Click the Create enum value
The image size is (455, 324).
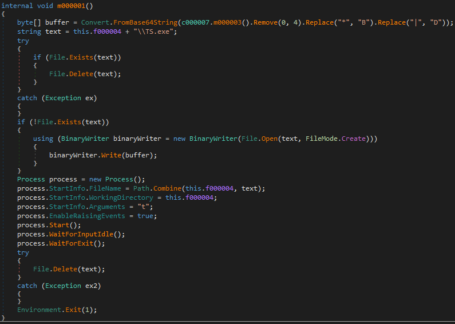point(354,139)
